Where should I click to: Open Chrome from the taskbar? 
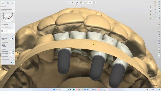tap(79, 89)
